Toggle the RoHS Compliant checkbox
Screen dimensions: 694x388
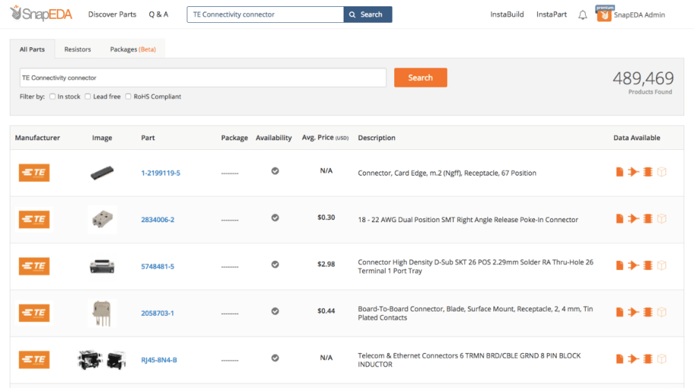pos(128,96)
